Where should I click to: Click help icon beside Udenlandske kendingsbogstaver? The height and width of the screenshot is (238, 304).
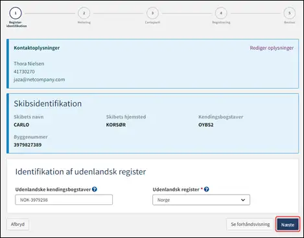pos(95,189)
